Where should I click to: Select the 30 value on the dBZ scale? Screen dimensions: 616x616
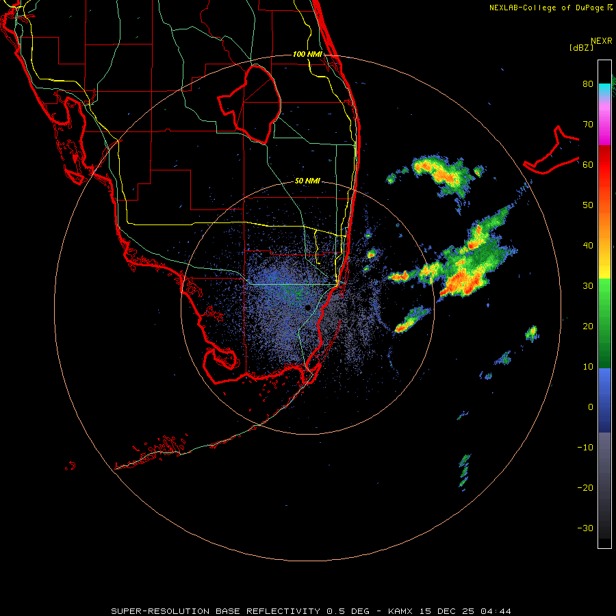pyautogui.click(x=588, y=286)
